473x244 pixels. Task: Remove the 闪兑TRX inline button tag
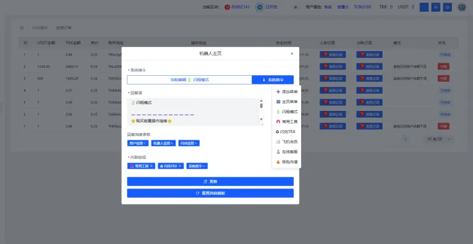point(180,166)
